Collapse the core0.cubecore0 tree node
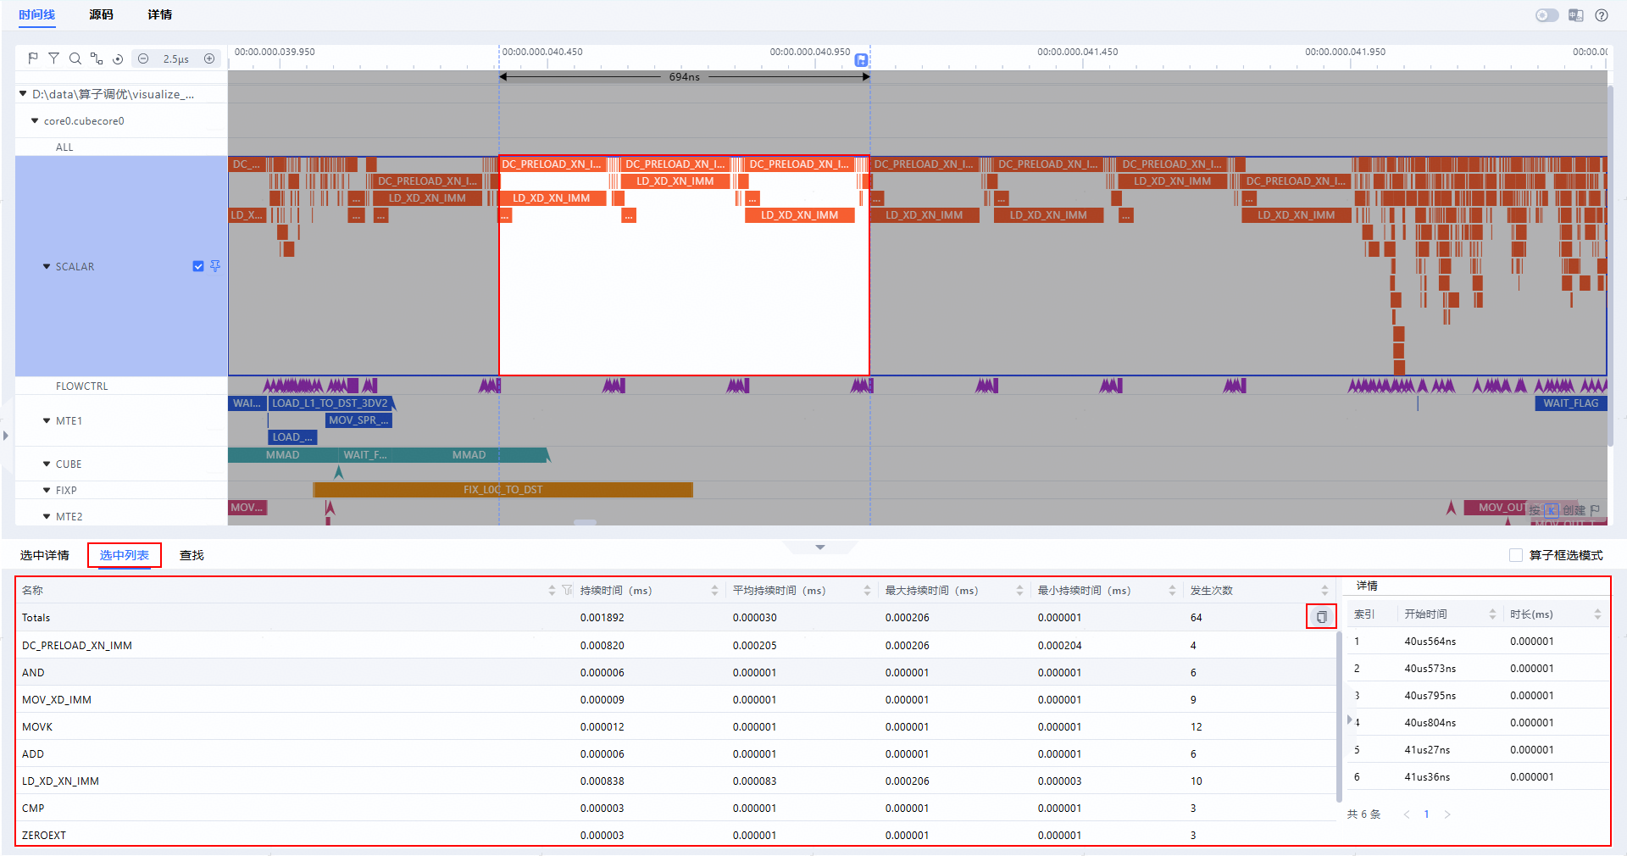The width and height of the screenshot is (1627, 856). pyautogui.click(x=35, y=120)
